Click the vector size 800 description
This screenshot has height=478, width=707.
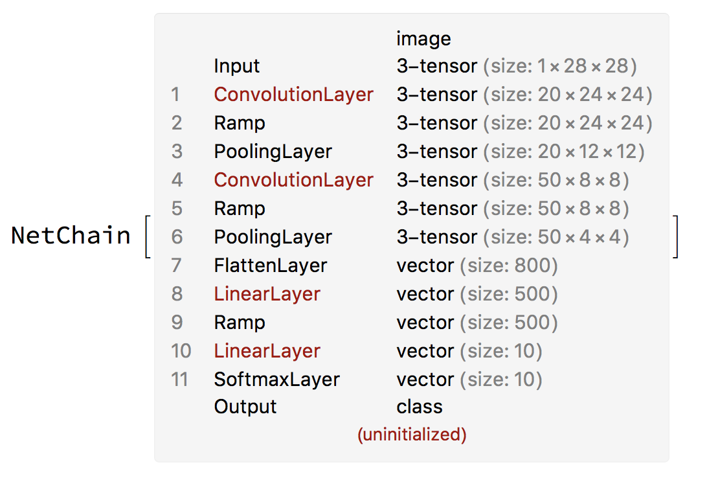click(478, 266)
